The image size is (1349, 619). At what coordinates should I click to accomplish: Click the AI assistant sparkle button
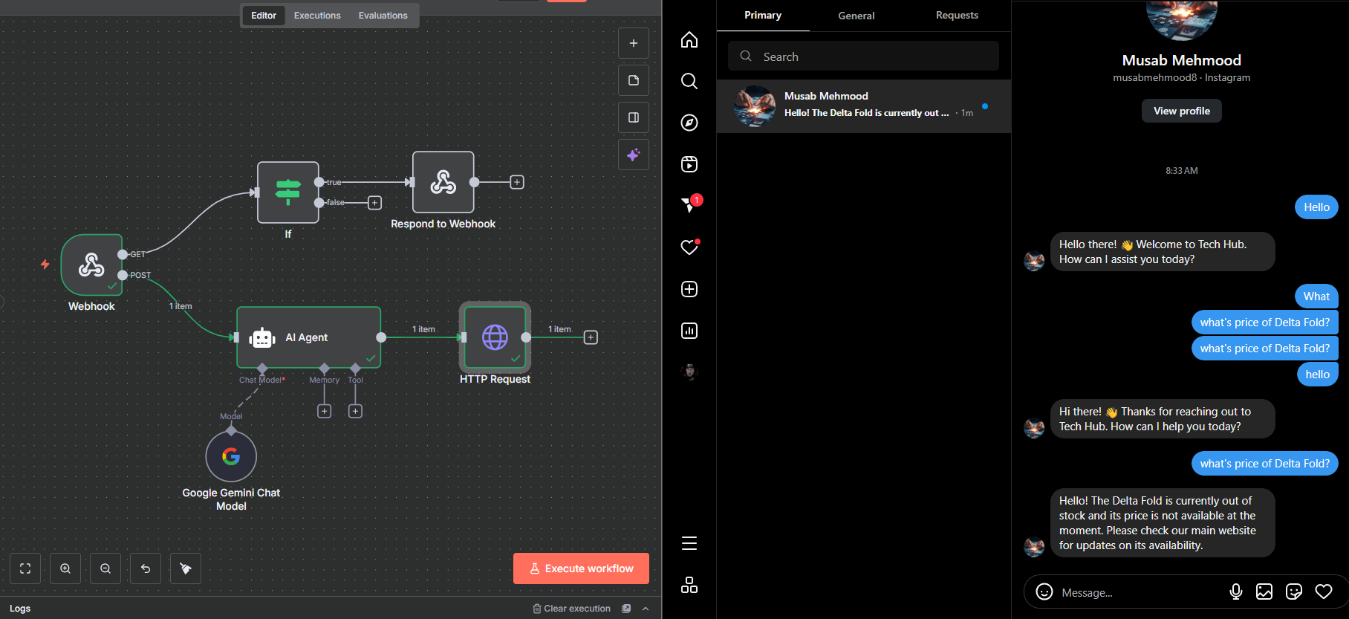pos(634,155)
